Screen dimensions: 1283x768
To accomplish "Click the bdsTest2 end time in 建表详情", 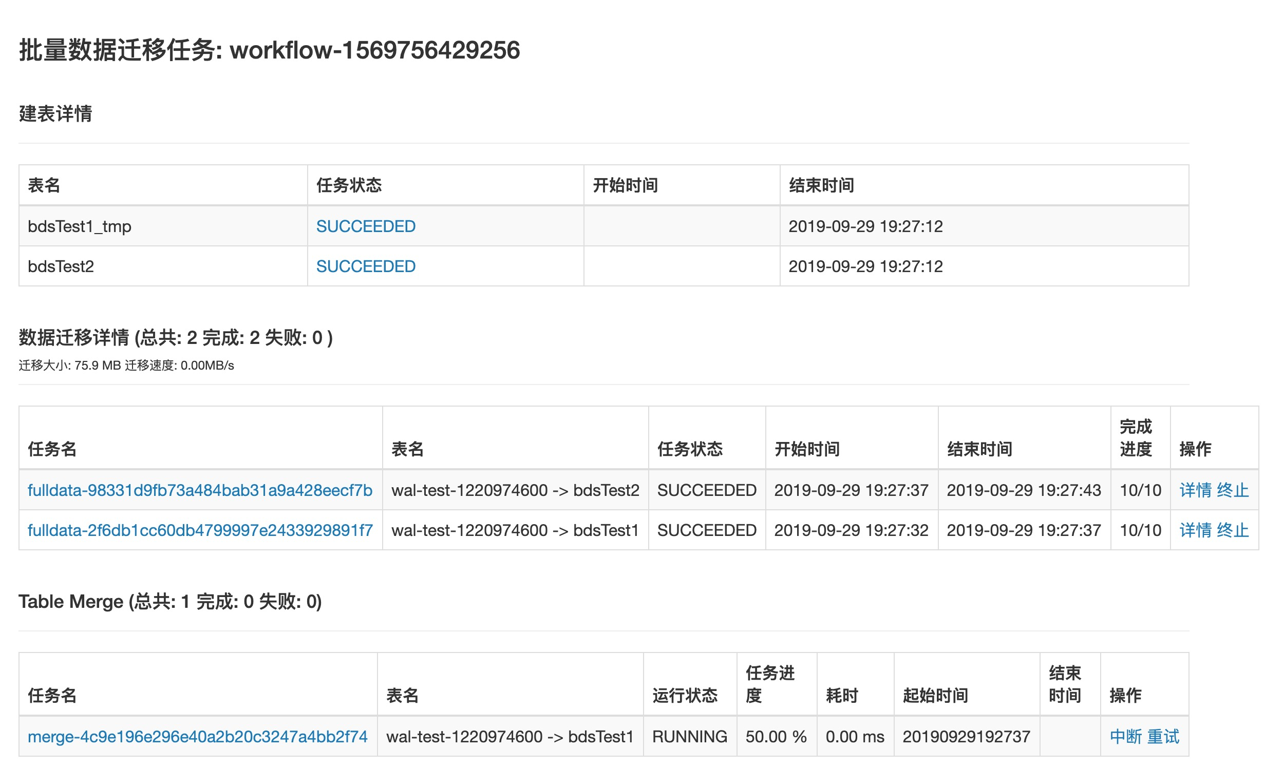I will click(x=865, y=266).
